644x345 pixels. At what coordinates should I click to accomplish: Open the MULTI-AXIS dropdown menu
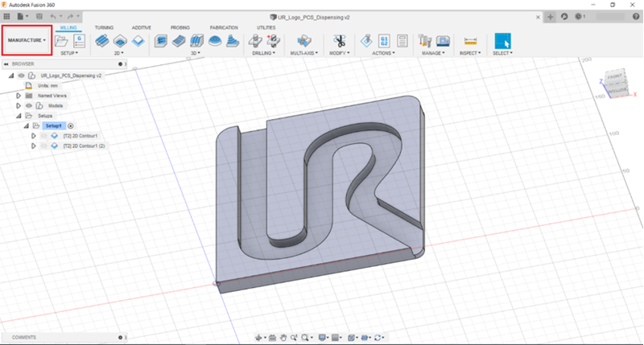coord(304,53)
